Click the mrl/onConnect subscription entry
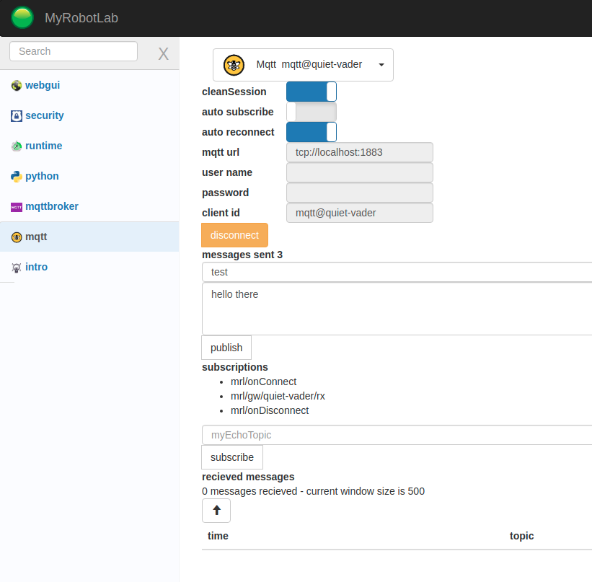This screenshot has height=582, width=592. pyautogui.click(x=263, y=382)
